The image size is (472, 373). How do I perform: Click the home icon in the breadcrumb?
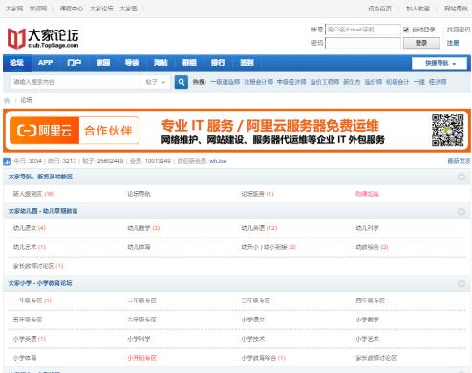[x=7, y=101]
